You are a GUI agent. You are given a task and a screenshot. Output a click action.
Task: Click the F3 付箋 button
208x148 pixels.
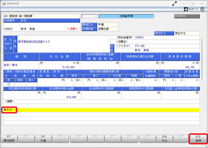click(x=43, y=139)
